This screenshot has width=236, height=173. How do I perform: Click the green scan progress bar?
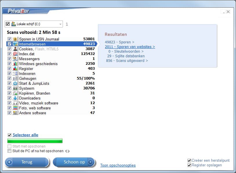pos(35,141)
